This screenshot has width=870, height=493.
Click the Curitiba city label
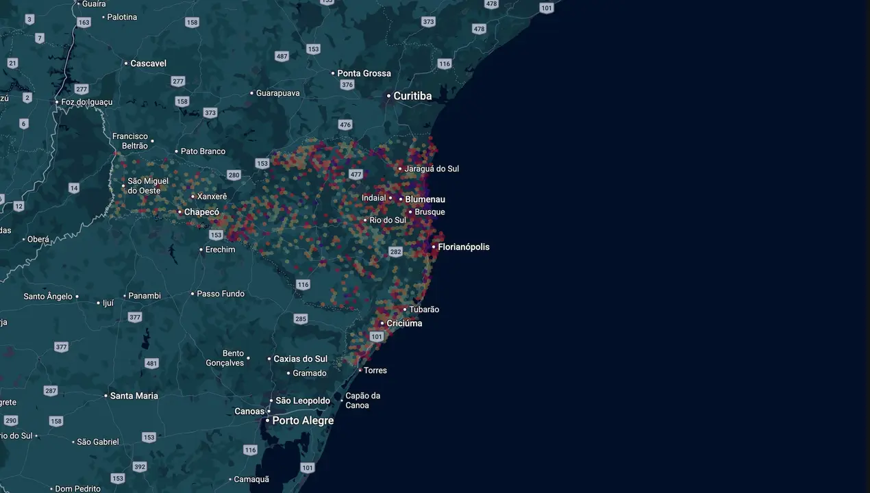tap(412, 96)
